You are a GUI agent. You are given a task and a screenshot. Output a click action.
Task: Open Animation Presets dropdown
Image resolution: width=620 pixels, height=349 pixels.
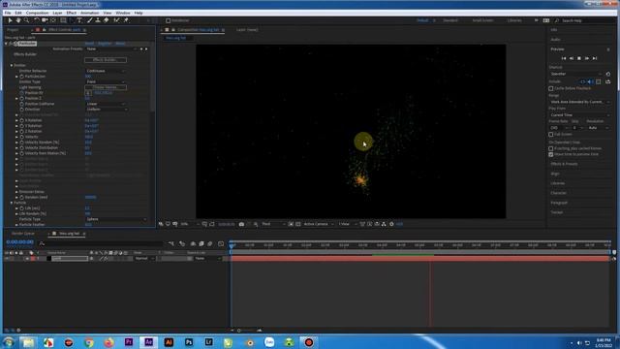[x=111, y=49]
